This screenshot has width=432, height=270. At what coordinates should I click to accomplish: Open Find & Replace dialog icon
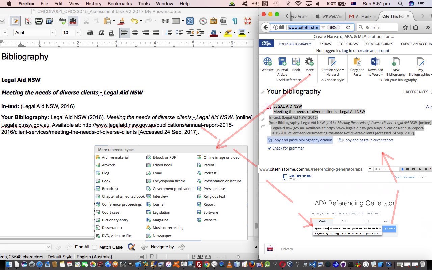click(x=131, y=247)
